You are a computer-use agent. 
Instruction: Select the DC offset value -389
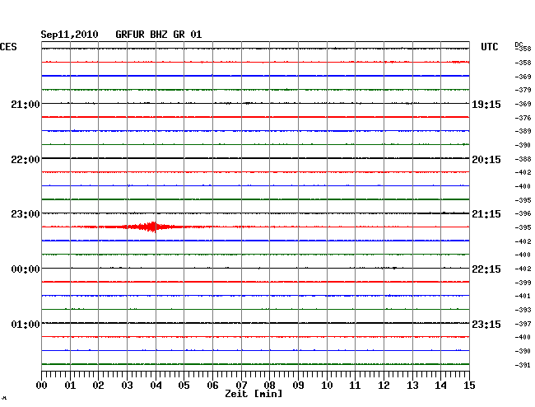[x=523, y=131]
